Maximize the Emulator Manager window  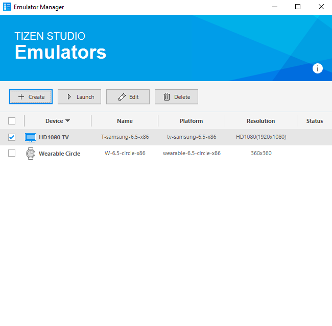(x=298, y=7)
